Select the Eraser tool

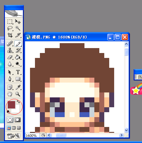10,57
